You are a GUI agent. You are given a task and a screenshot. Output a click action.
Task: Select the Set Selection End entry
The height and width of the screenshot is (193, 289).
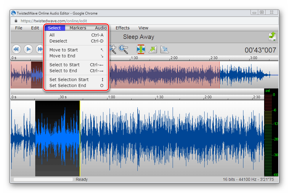tap(68, 86)
